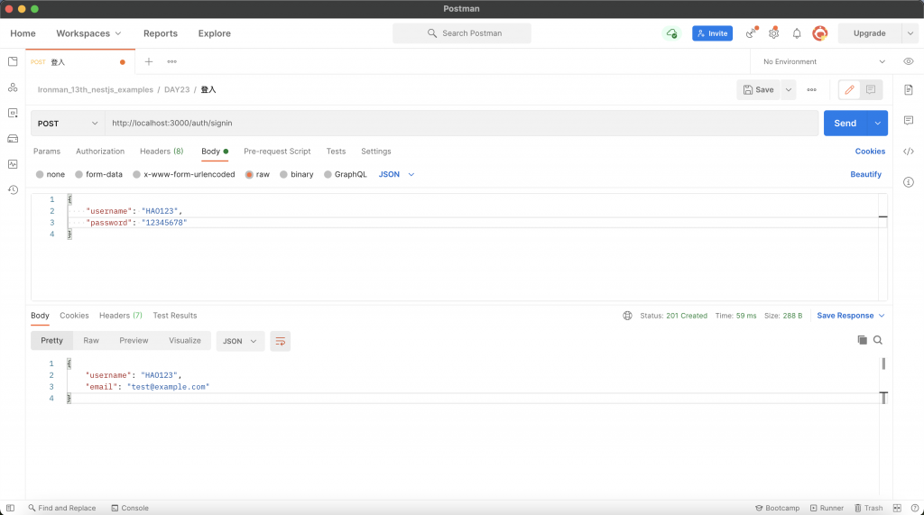924x515 pixels.
Task: Open the History sidebar icon
Action: (x=13, y=189)
